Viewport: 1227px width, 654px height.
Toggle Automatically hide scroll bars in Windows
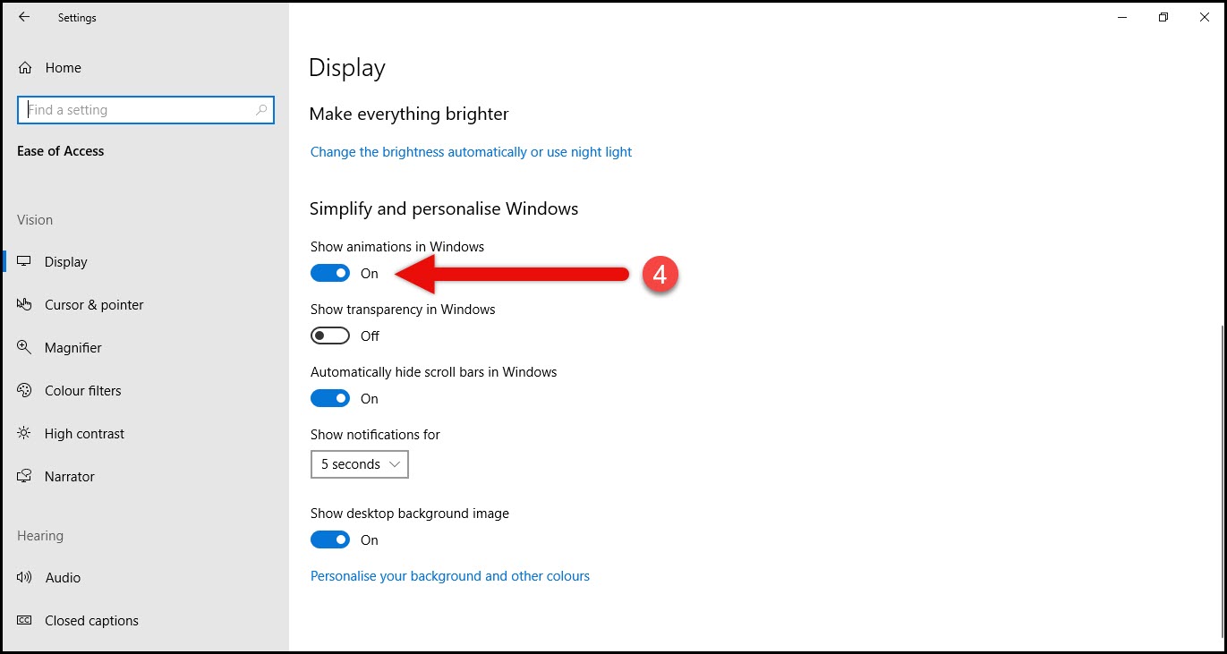(330, 399)
